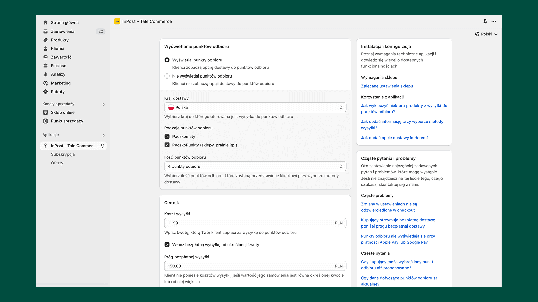Open Czy dane dotyczące punktów odbioru link
The height and width of the screenshot is (302, 538).
(x=399, y=281)
